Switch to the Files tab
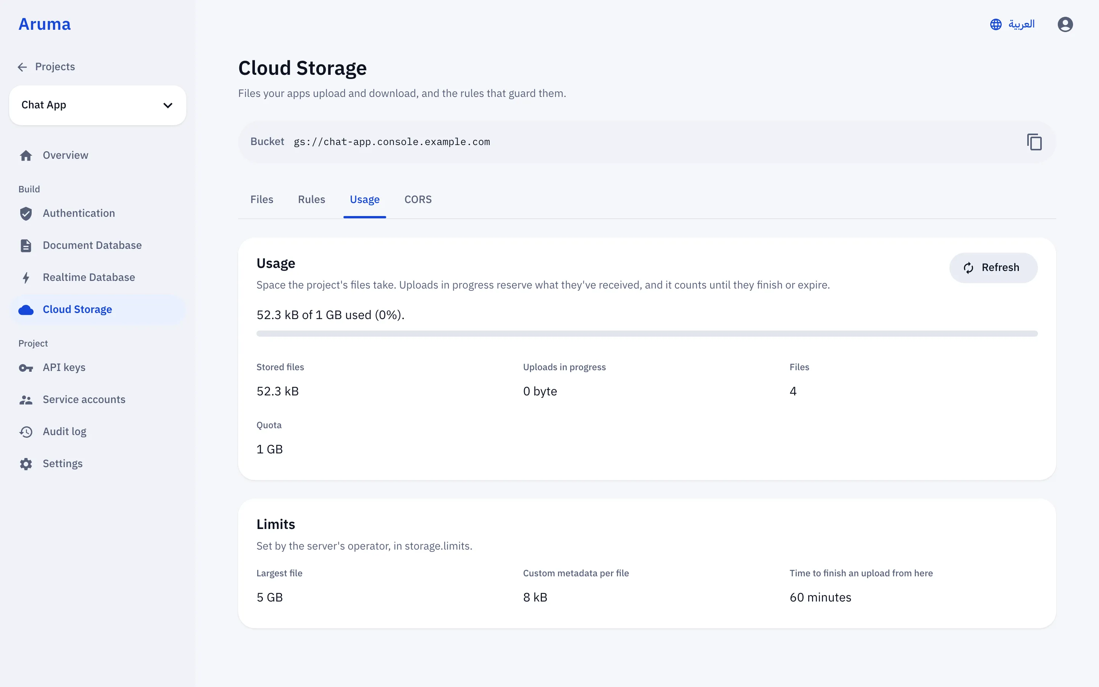This screenshot has height=687, width=1099. (261, 200)
